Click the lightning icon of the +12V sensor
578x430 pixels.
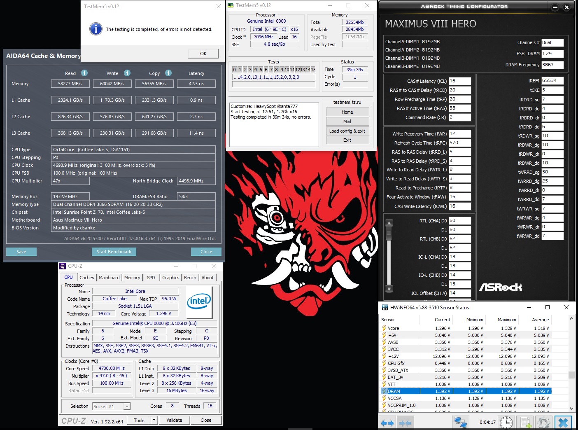coord(384,356)
